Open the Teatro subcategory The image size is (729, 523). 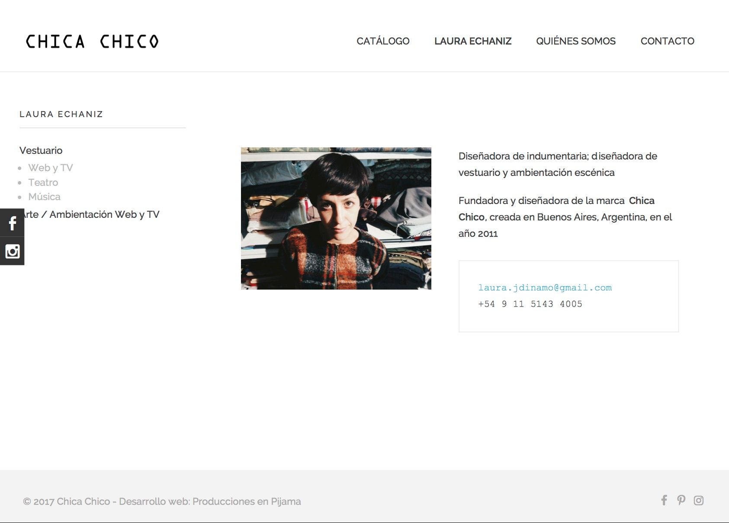coord(43,182)
